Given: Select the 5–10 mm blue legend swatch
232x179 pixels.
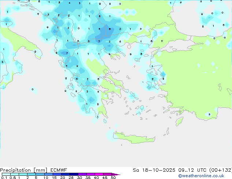Looking at the screenshot, I should tap(40, 174).
